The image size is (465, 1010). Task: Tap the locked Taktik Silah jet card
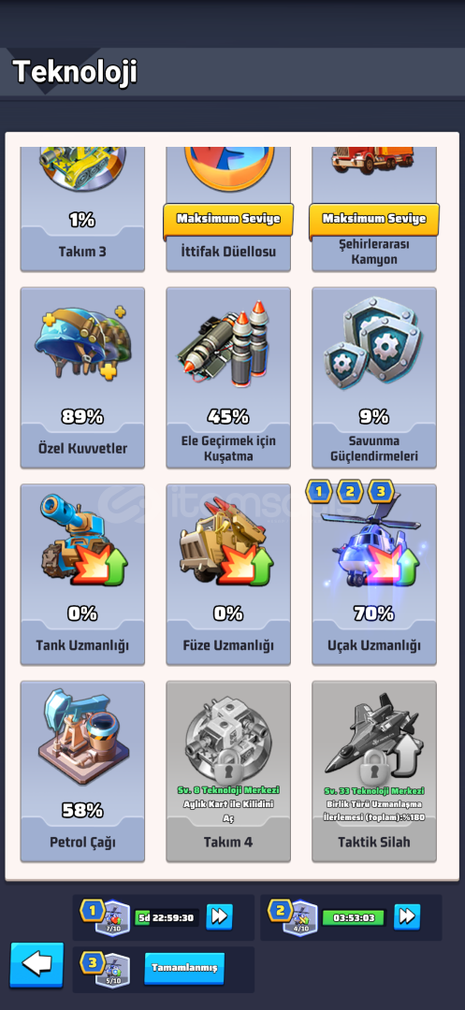coord(374,772)
